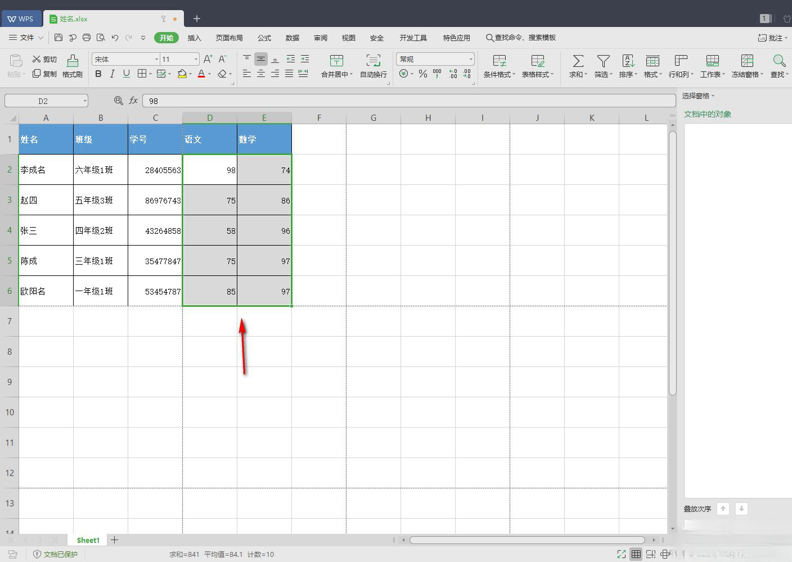Align text right horizontally
Image resolution: width=792 pixels, height=562 pixels.
[x=275, y=74]
